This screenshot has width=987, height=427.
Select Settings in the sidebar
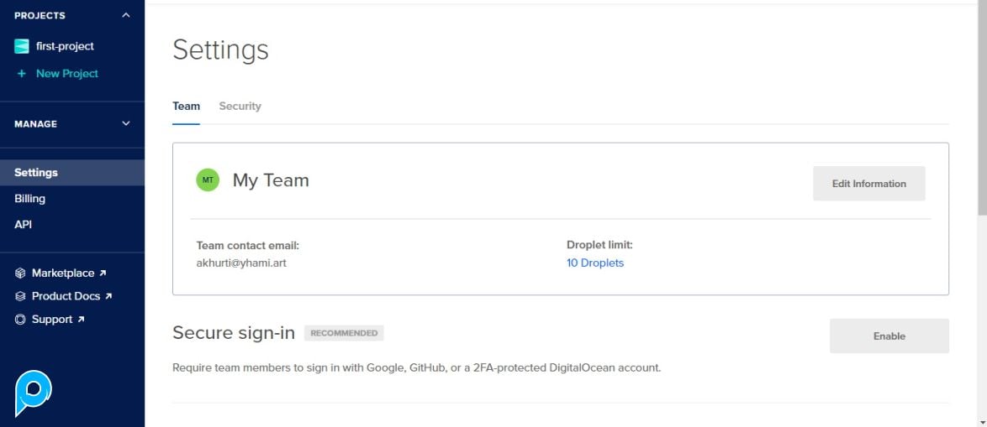click(36, 173)
